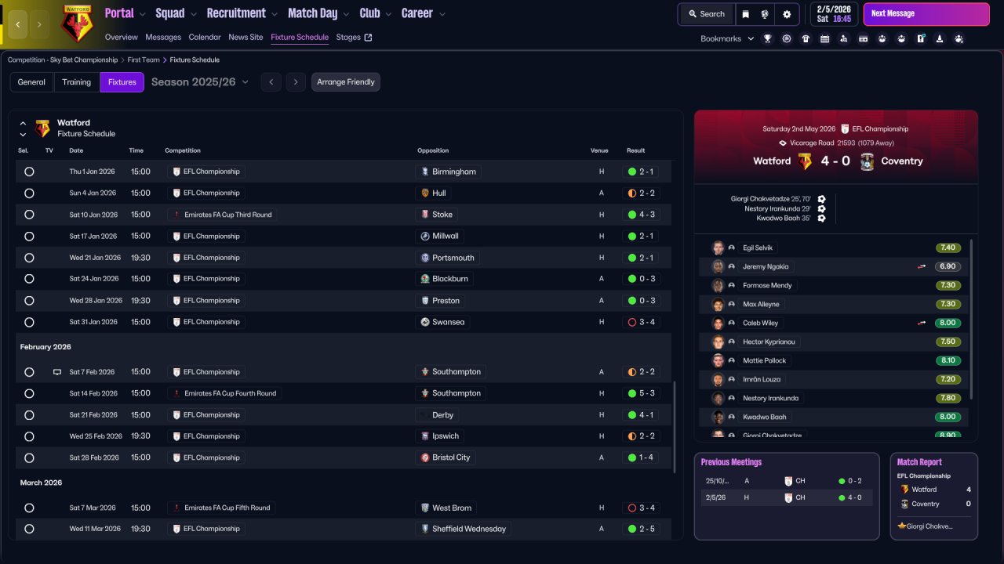Select the Hull fixture radio button
Image resolution: width=1004 pixels, height=564 pixels.
(29, 193)
